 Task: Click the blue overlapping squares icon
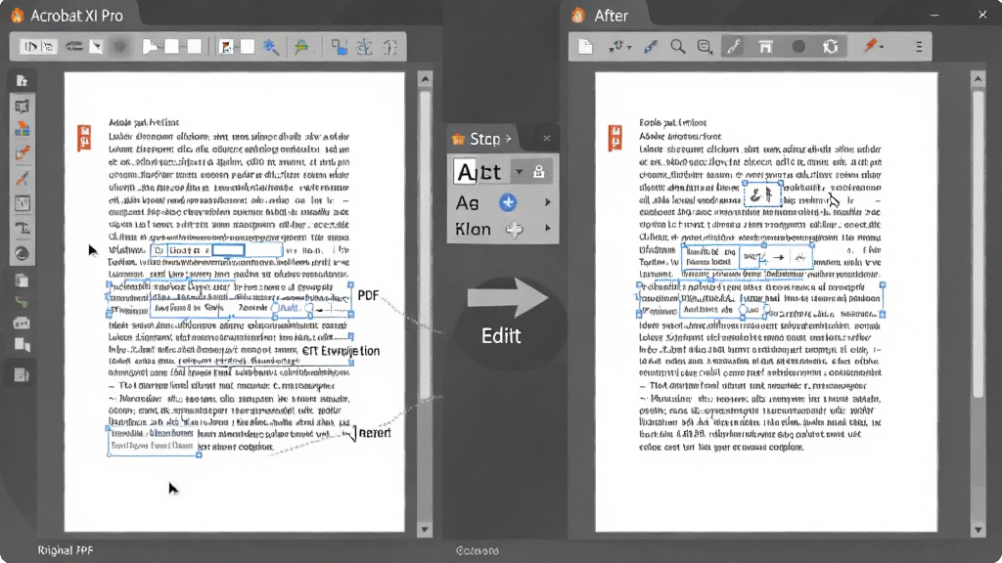tap(340, 47)
